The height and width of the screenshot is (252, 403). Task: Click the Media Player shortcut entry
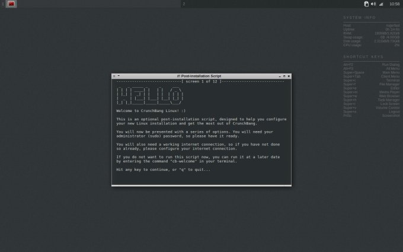(372, 92)
